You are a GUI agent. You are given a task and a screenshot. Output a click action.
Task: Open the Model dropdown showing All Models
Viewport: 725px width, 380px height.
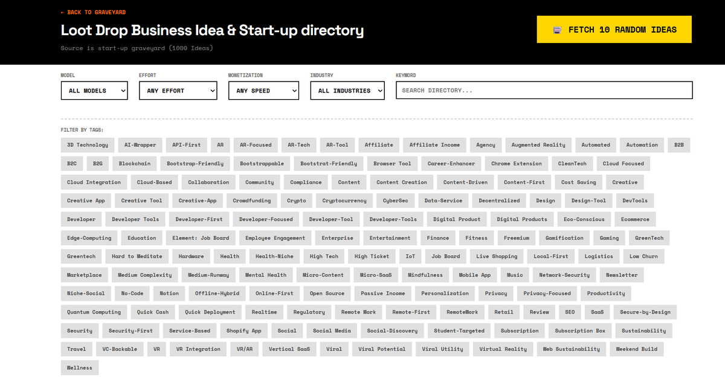click(94, 91)
